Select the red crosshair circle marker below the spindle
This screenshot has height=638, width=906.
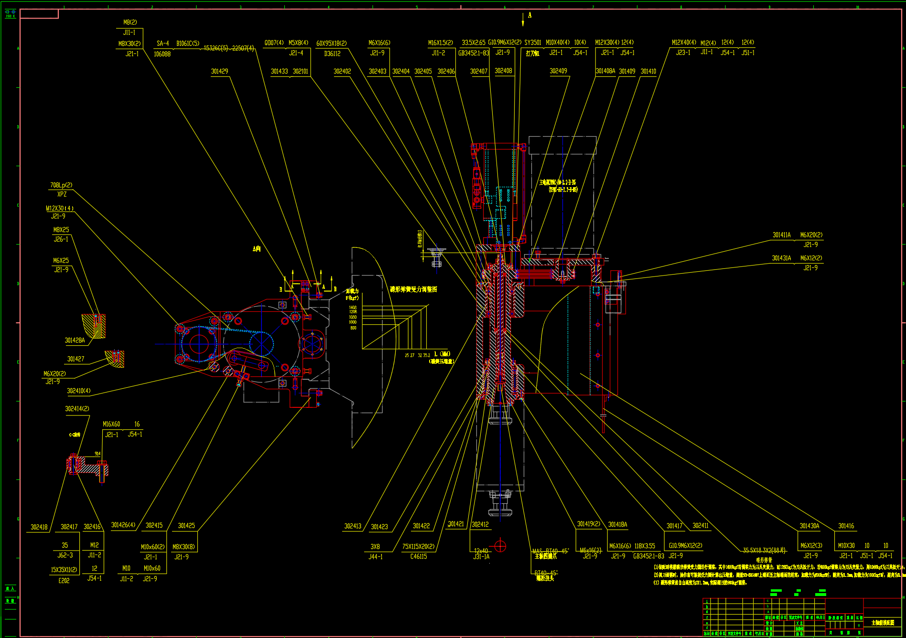point(500,545)
